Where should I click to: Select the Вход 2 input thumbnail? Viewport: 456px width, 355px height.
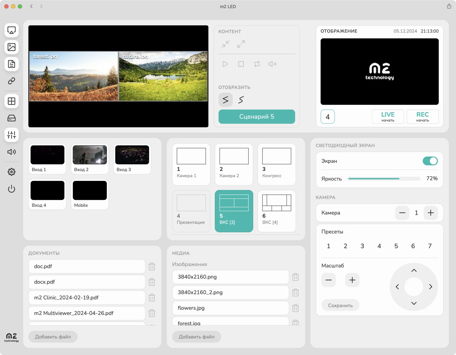pyautogui.click(x=90, y=159)
